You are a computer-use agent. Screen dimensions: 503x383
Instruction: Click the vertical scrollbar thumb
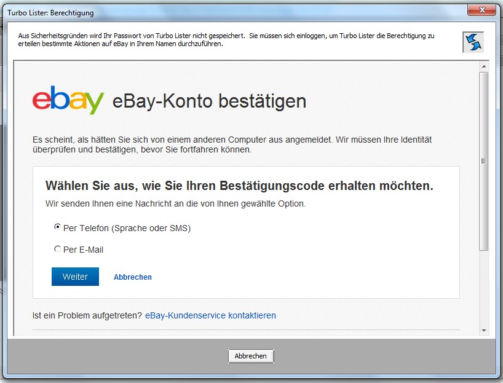[x=484, y=160]
